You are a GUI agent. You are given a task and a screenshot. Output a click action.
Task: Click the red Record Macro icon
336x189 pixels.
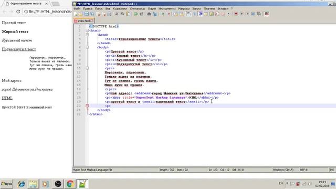pos(236,14)
